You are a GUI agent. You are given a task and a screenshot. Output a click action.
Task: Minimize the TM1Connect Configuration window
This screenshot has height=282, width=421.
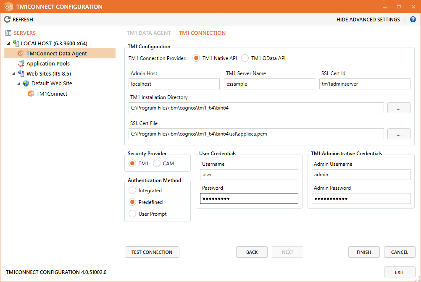(384, 7)
